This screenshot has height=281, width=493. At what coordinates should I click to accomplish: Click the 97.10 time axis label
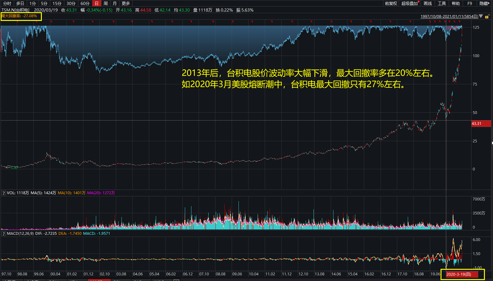(7, 274)
